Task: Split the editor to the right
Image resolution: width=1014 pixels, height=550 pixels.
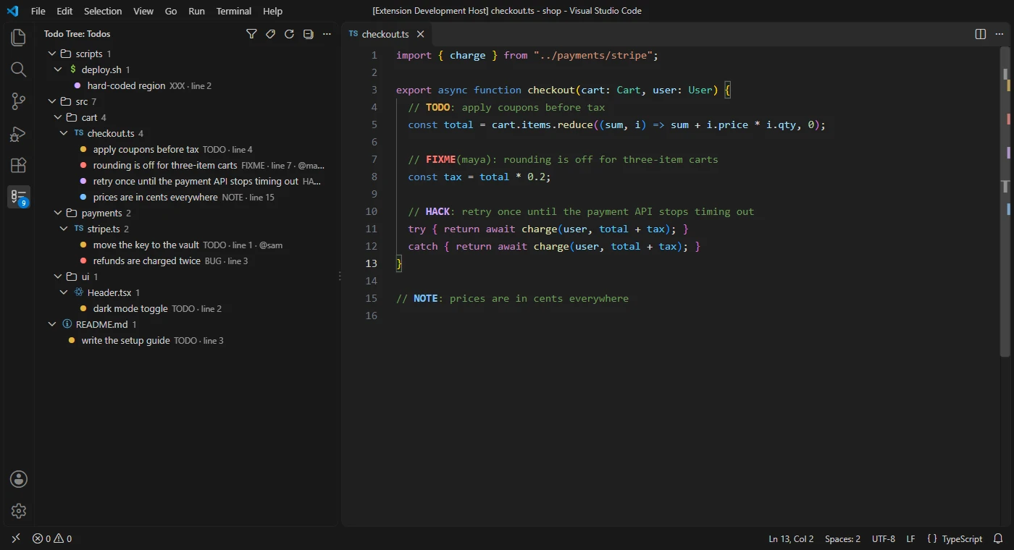Action: point(981,34)
